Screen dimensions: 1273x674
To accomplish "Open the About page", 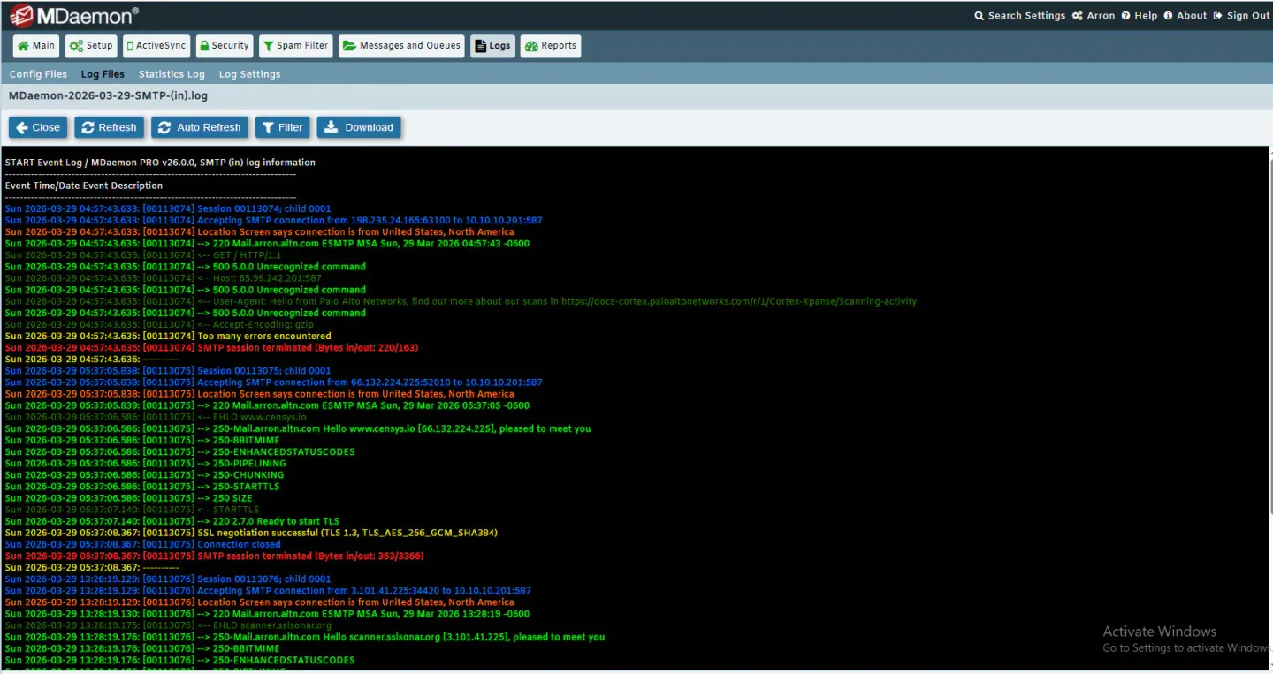I will (x=1185, y=16).
